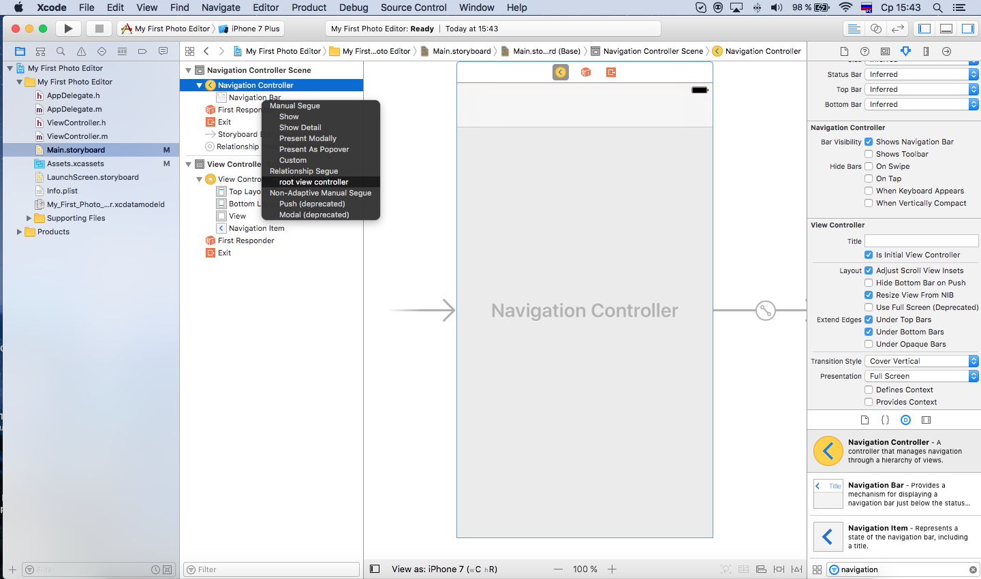Viewport: 981px width, 579px height.
Task: Open the Version editor
Action: [898, 29]
